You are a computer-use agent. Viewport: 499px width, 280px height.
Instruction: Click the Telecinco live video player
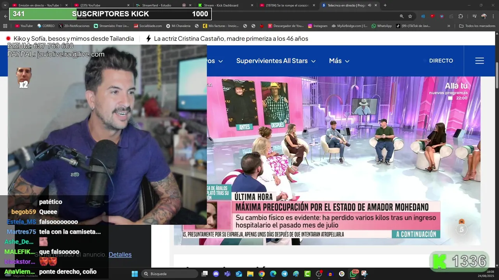327,161
